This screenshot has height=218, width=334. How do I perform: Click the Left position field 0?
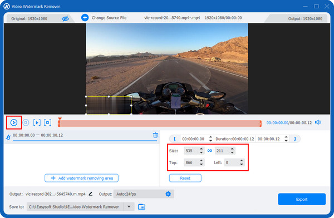(x=232, y=162)
